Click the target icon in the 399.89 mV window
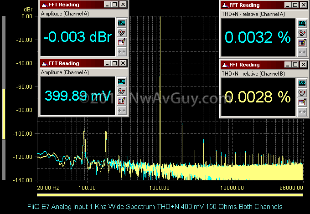Screen dimensions: 310x214 (x=122, y=91)
